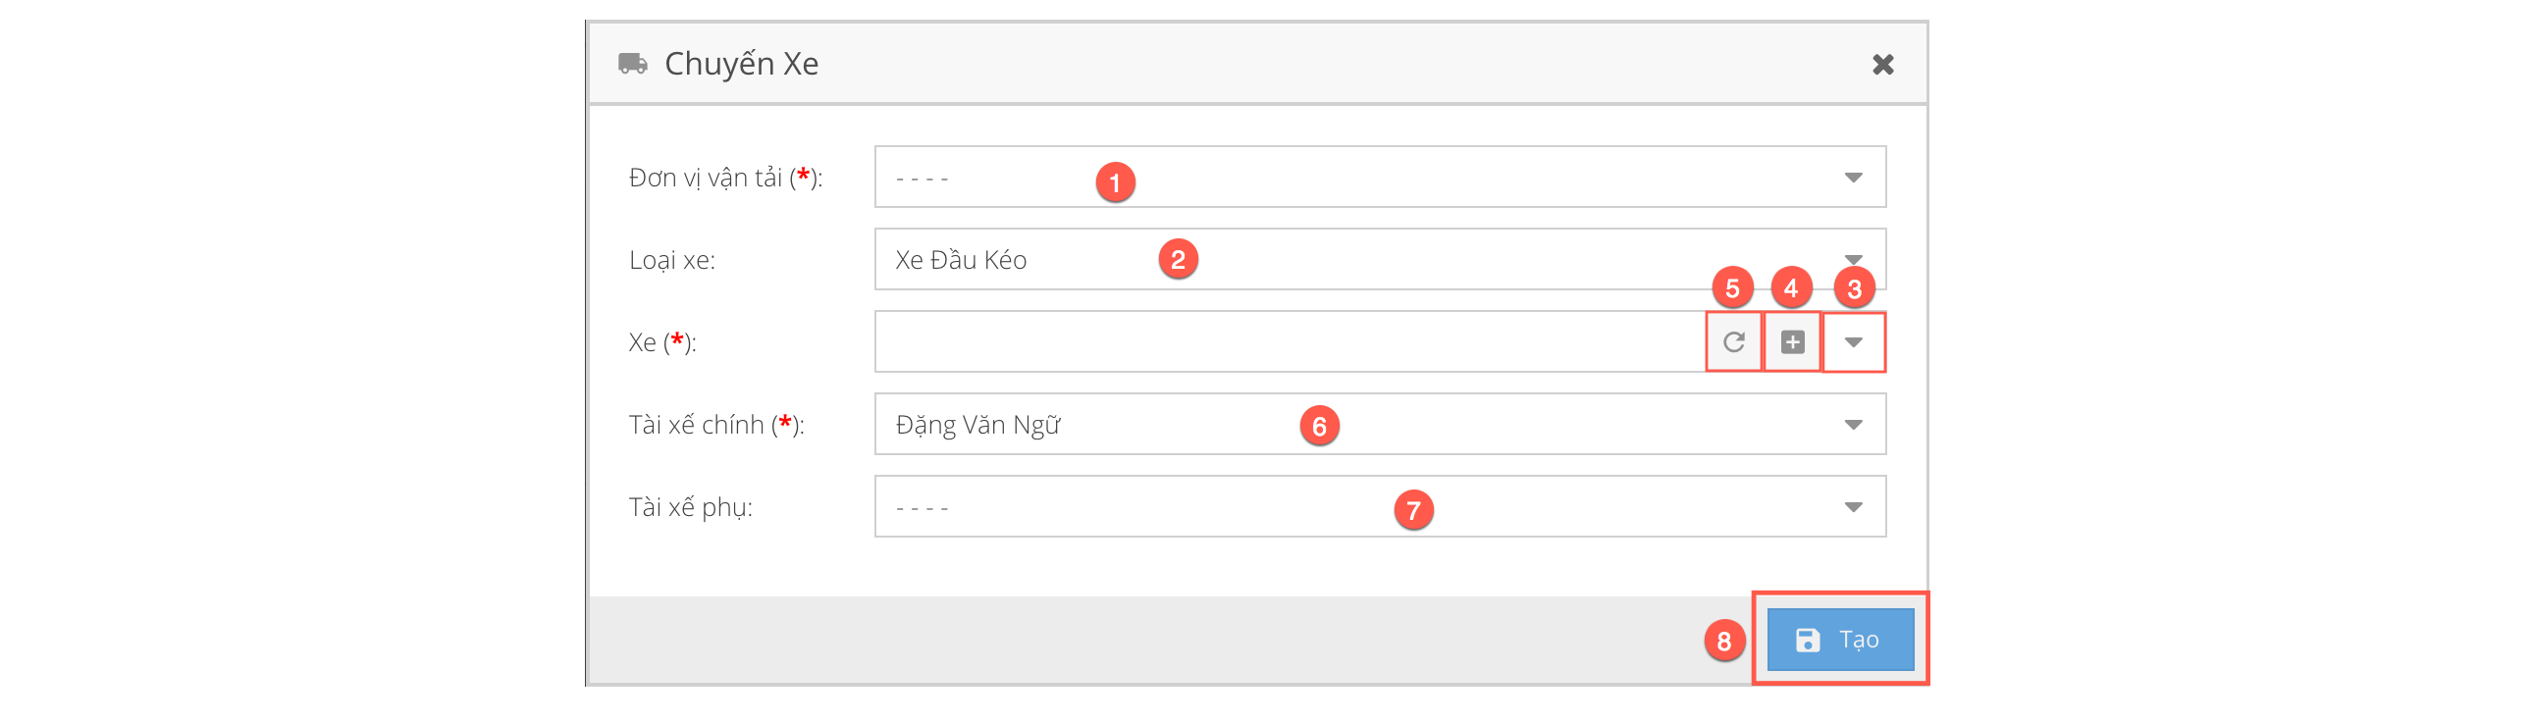Click the 'Tài xế phụ:' label
Image resolution: width=2532 pixels, height=722 pixels.
pos(690,507)
